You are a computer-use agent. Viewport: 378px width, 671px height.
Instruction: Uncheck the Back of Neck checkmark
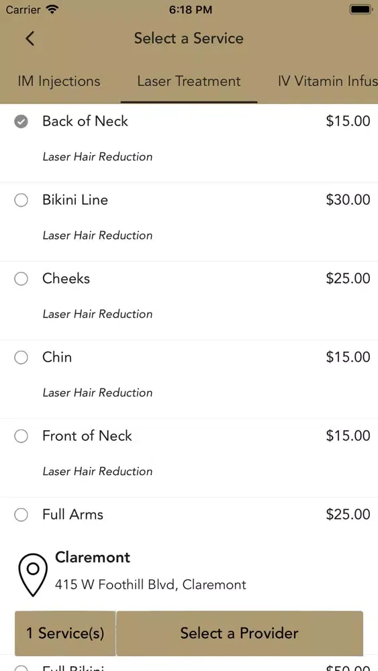tap(21, 122)
